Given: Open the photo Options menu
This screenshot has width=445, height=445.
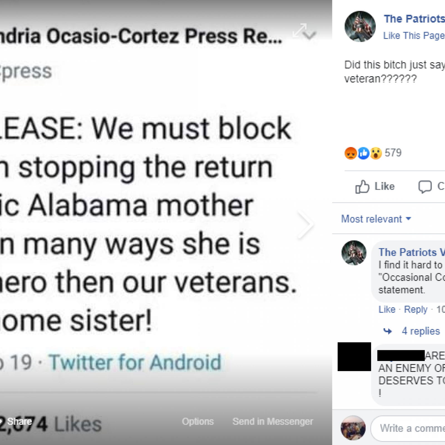Looking at the screenshot, I should coord(198,421).
